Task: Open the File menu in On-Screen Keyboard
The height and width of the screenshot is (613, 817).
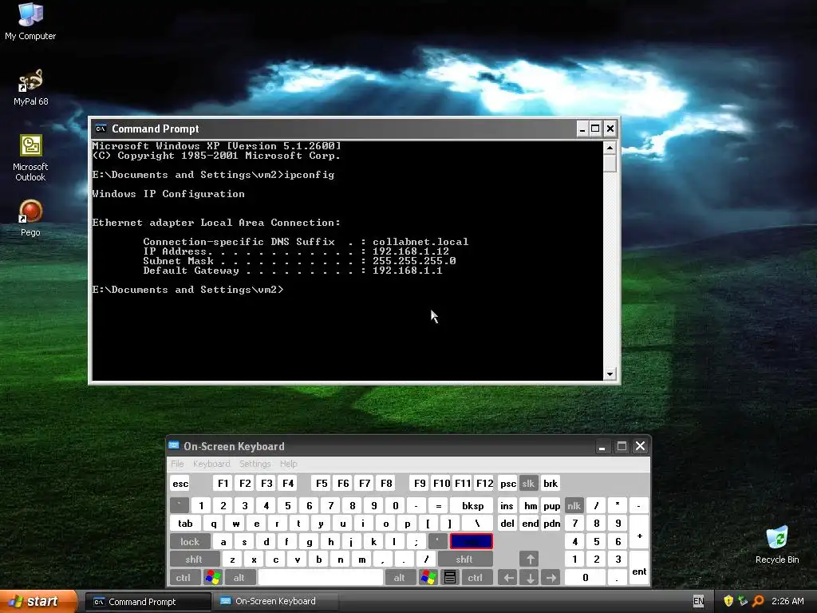Action: pos(177,464)
